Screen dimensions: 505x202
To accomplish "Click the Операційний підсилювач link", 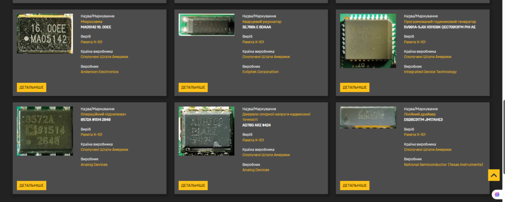I will [103, 114].
